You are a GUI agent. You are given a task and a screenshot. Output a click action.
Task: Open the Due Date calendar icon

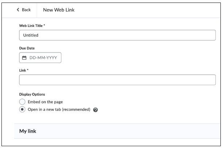24,58
